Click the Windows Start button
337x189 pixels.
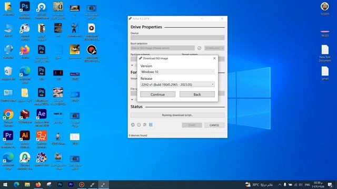[5, 184]
